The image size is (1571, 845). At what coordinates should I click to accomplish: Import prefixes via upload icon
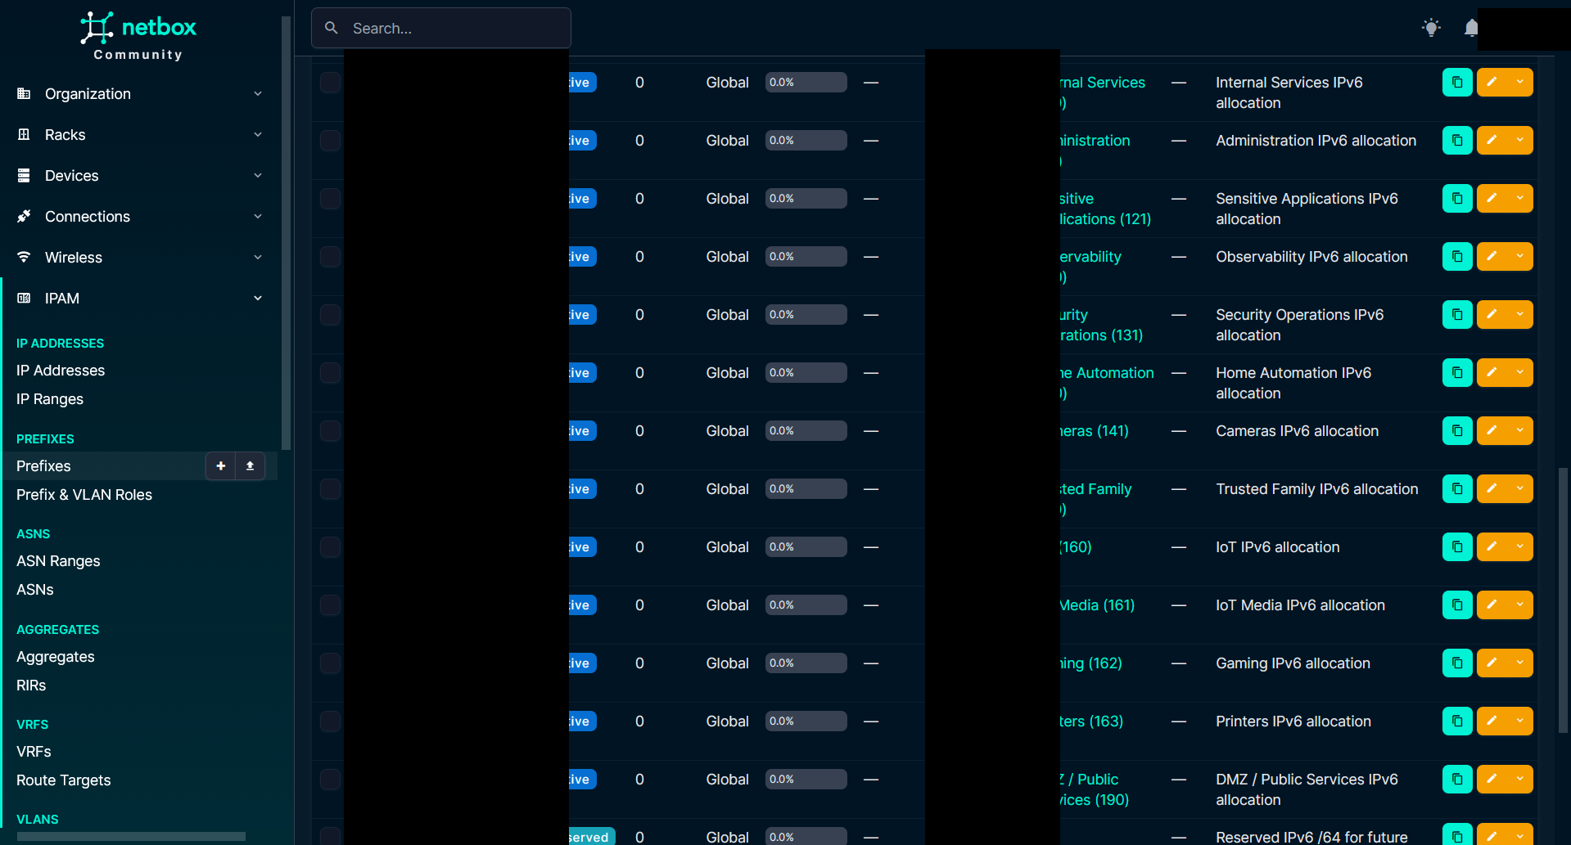coord(250,465)
